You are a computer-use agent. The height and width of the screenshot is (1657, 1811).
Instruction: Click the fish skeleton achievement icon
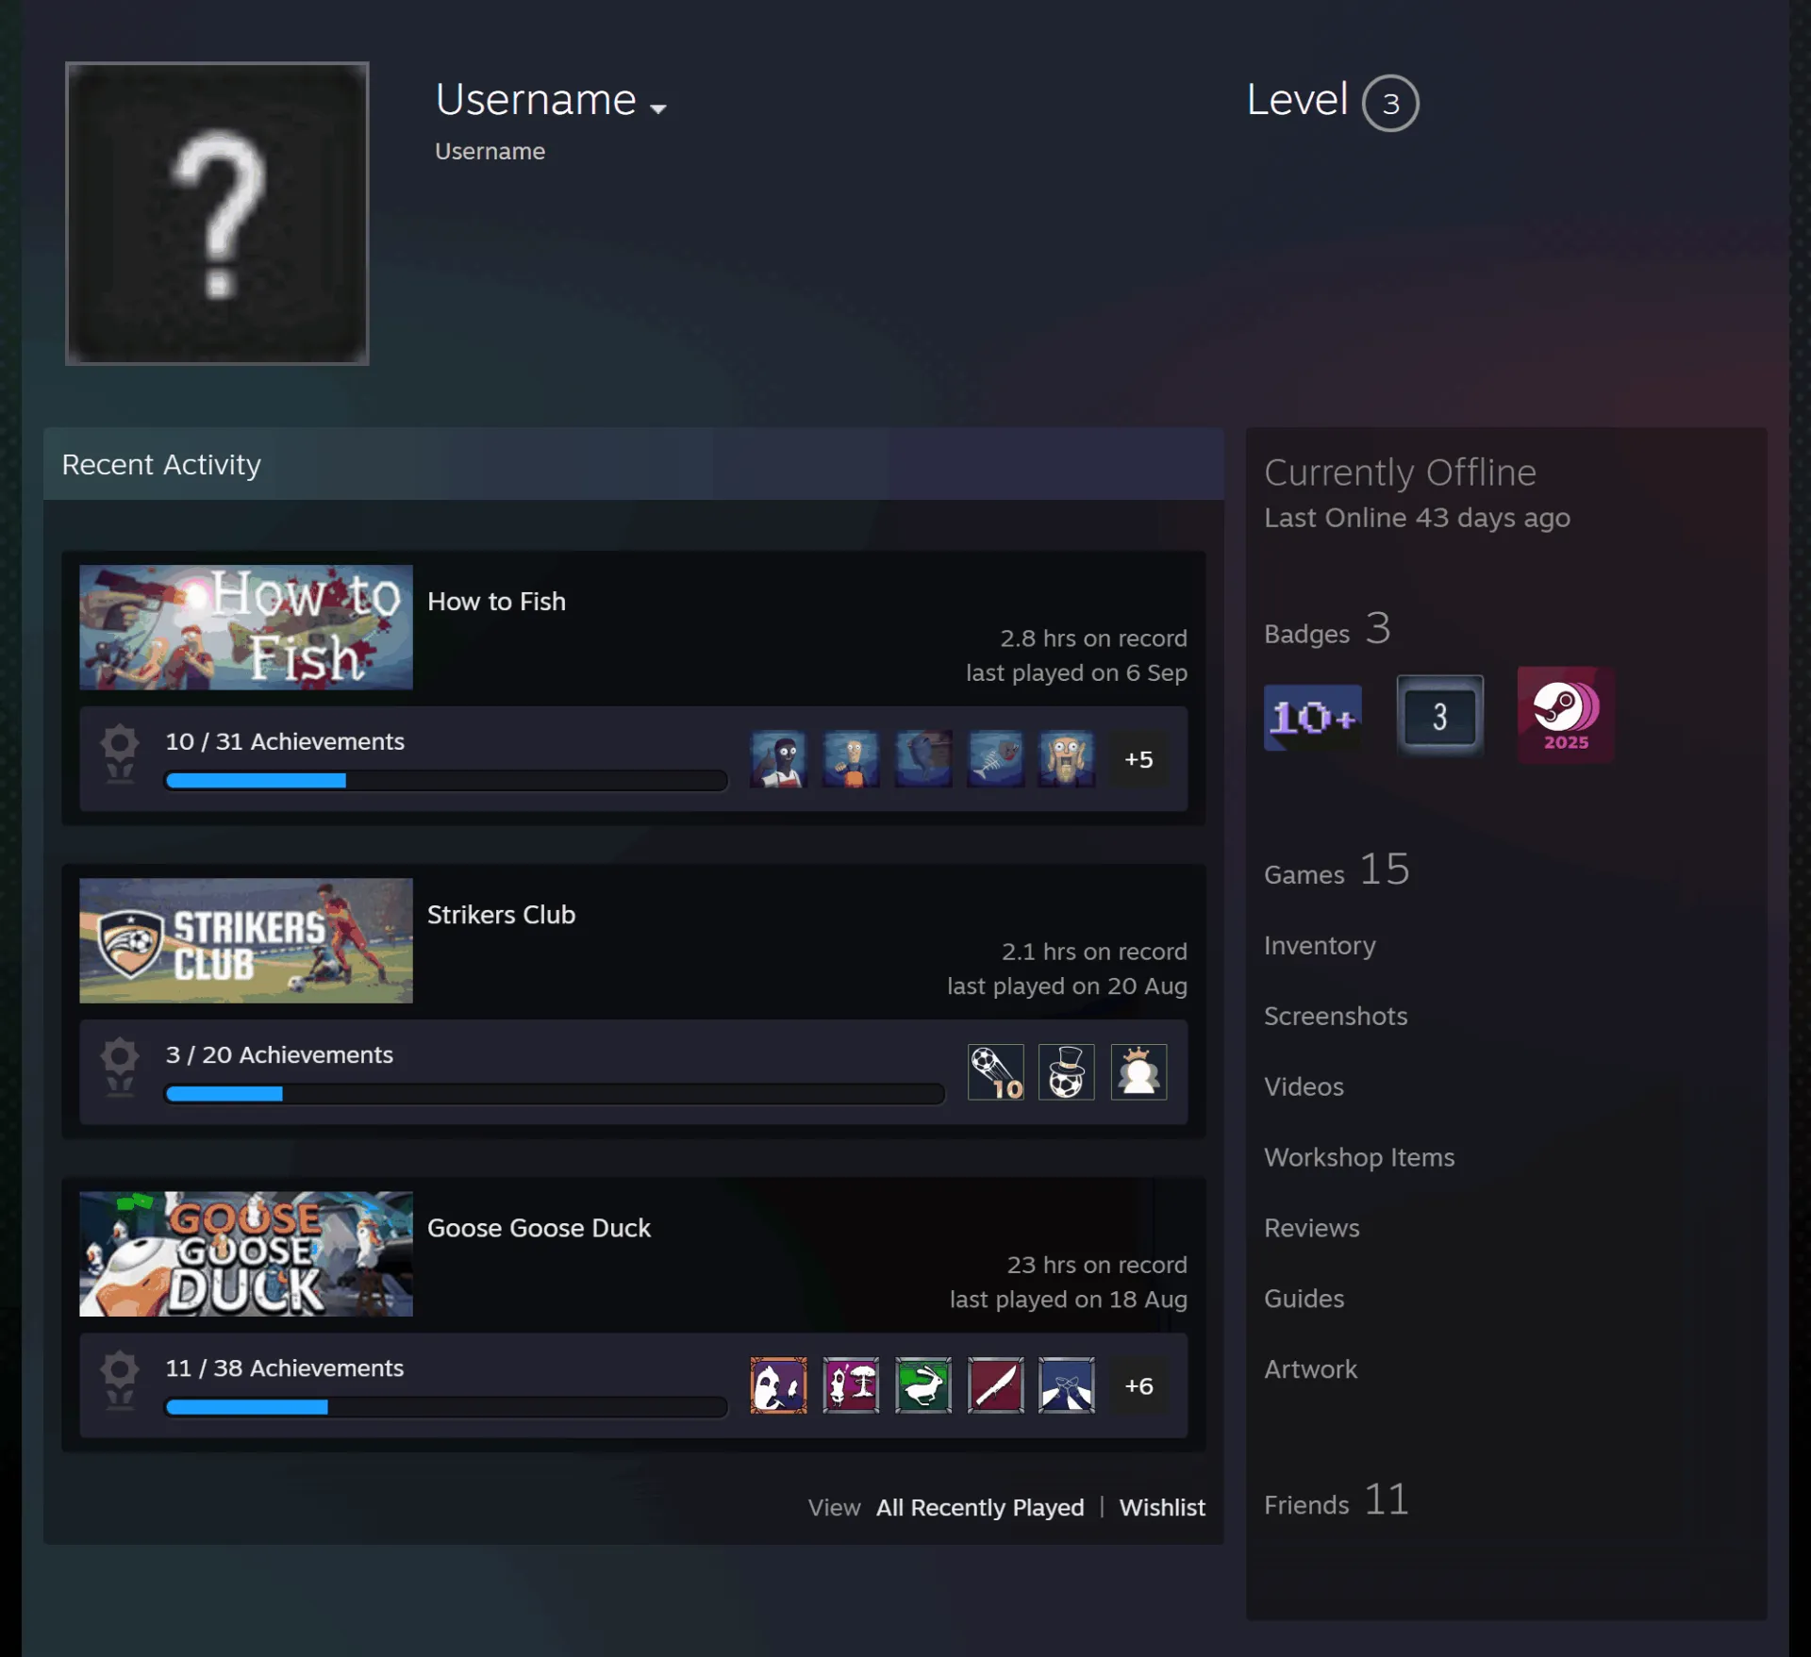click(995, 759)
